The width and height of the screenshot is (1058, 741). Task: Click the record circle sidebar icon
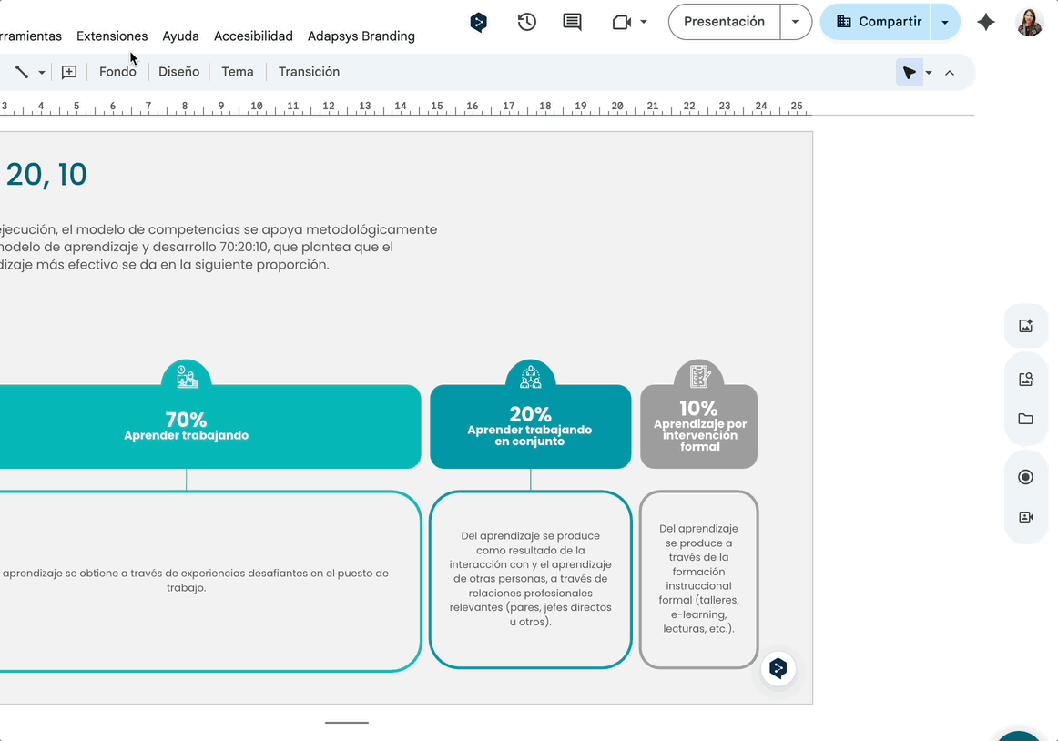(1025, 477)
